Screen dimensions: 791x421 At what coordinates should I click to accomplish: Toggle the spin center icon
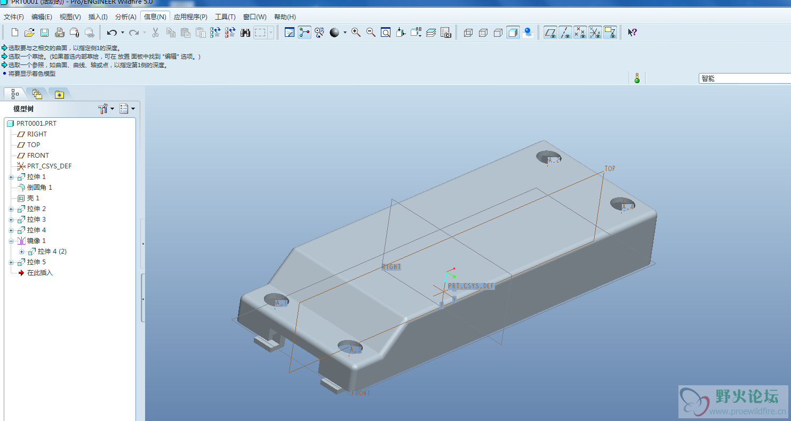pos(305,33)
